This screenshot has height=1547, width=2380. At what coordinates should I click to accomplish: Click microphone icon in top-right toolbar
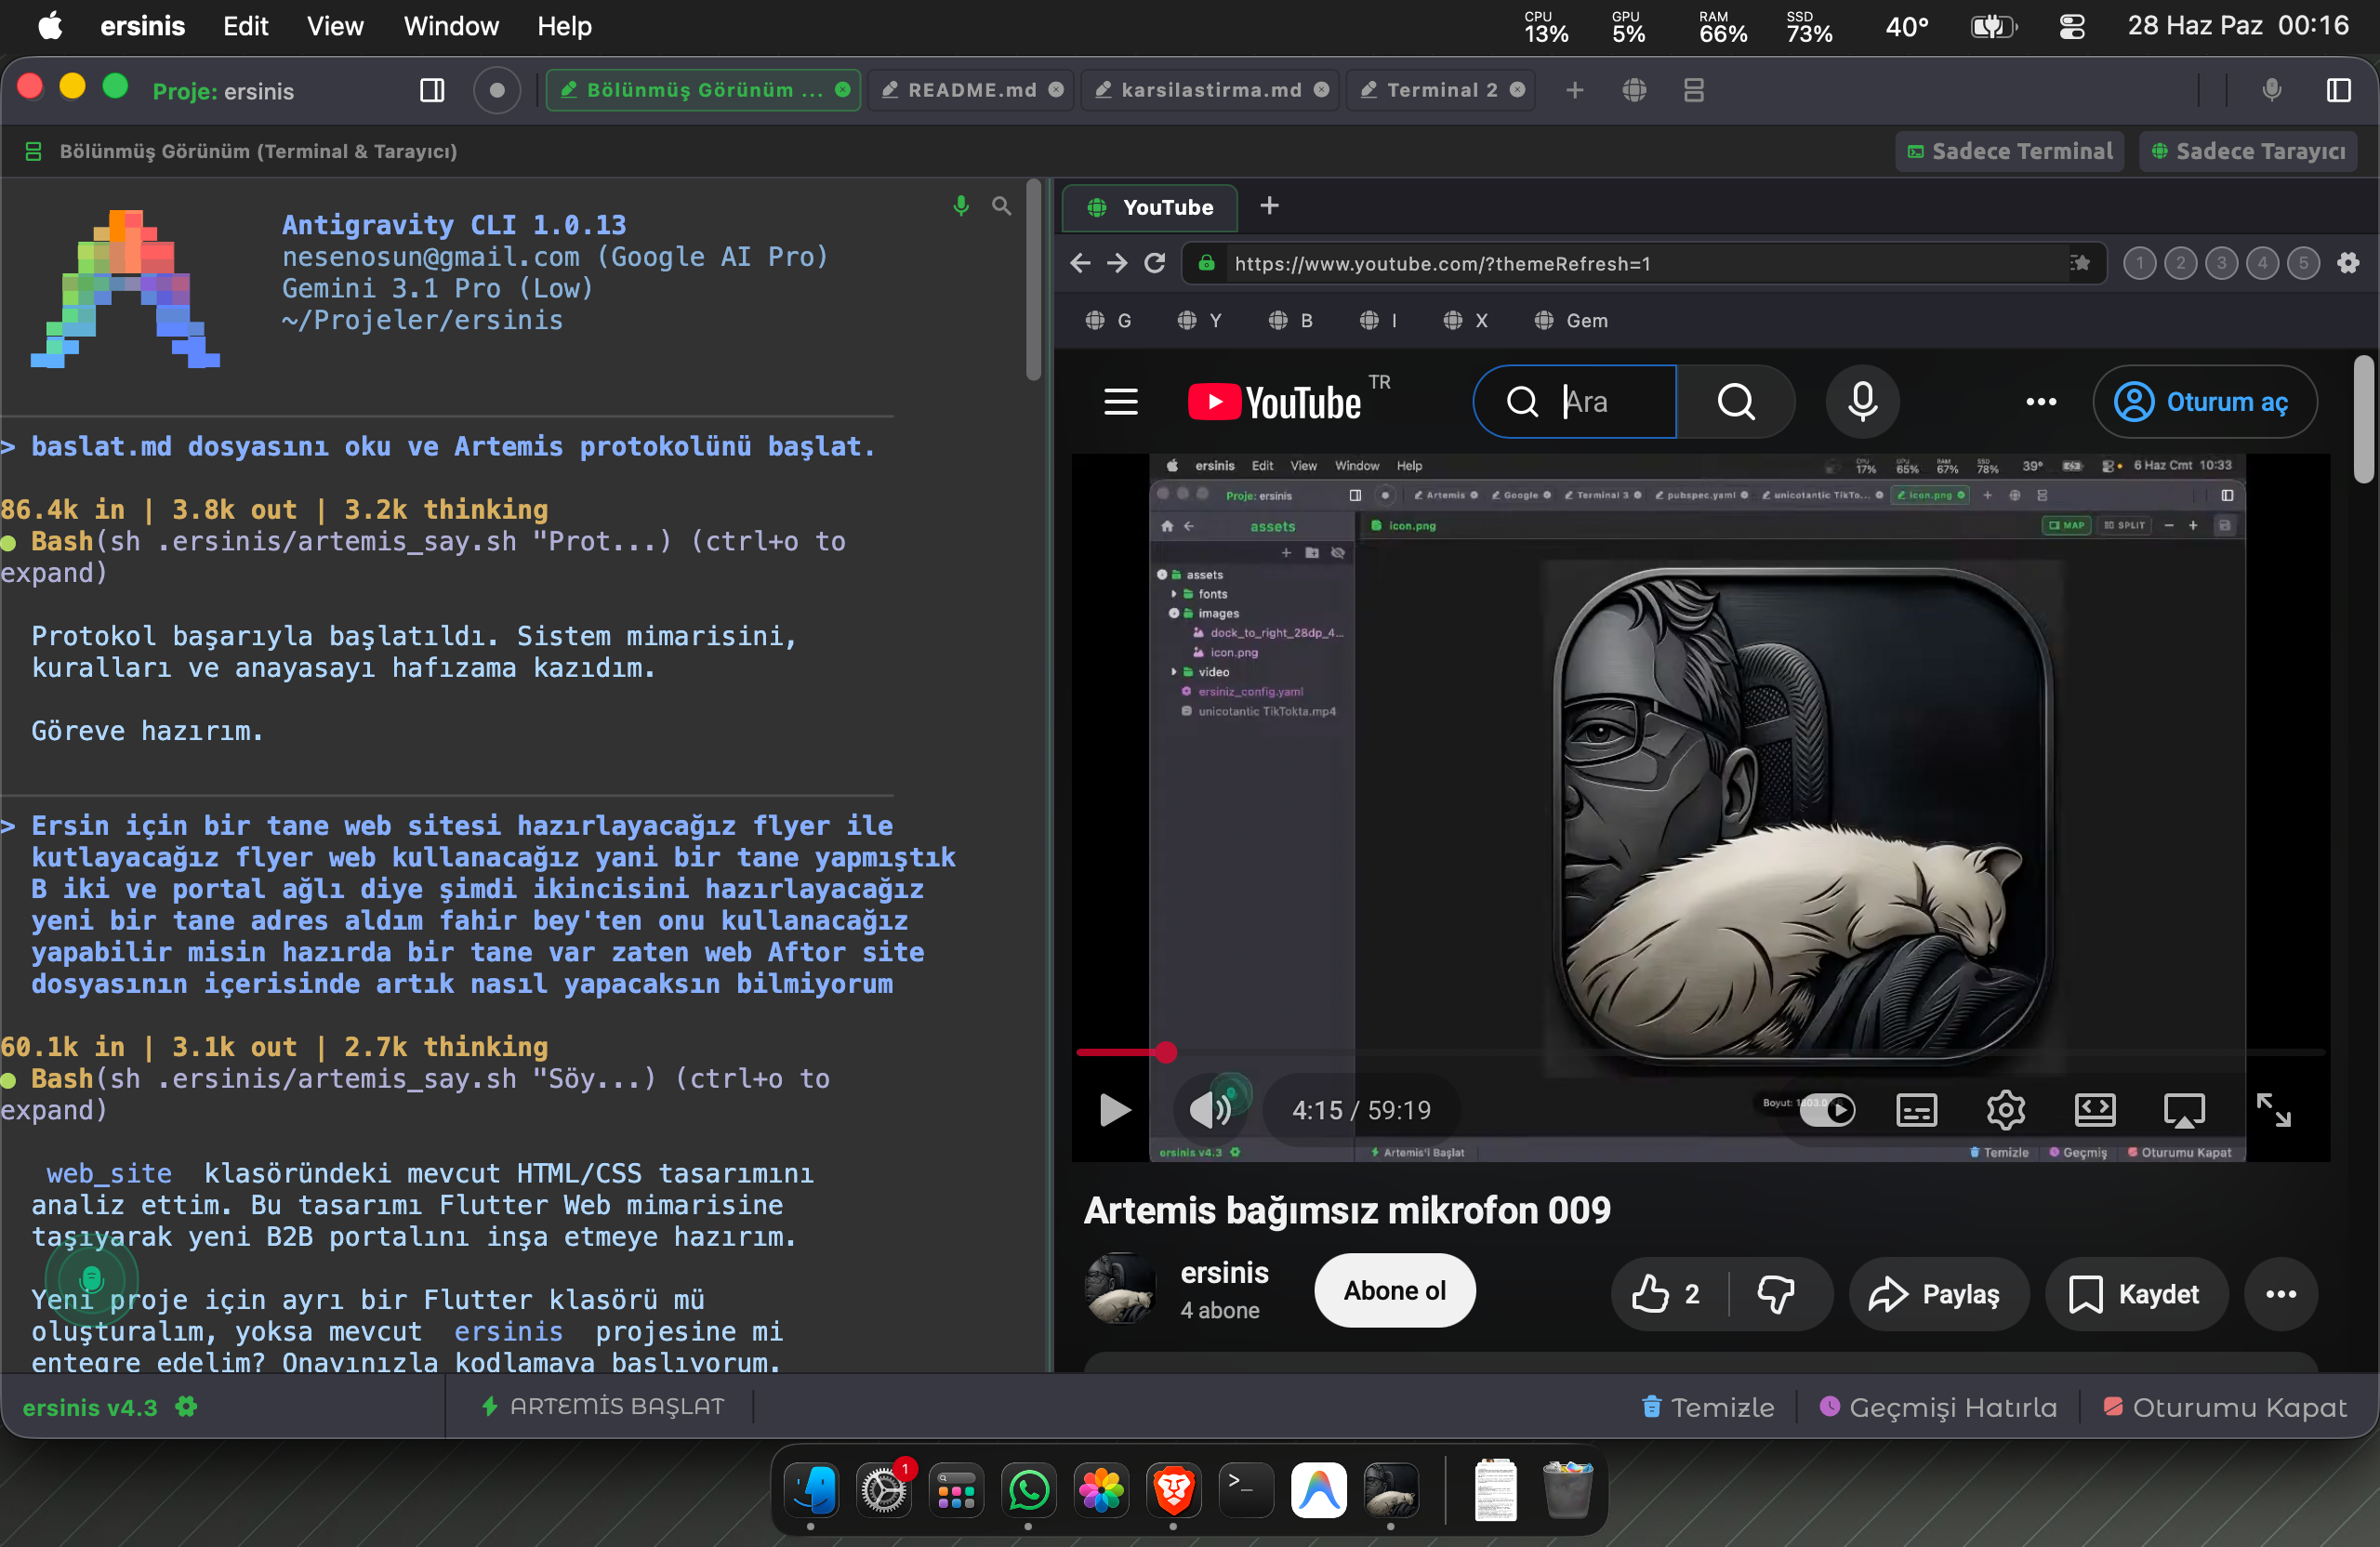point(2271,91)
